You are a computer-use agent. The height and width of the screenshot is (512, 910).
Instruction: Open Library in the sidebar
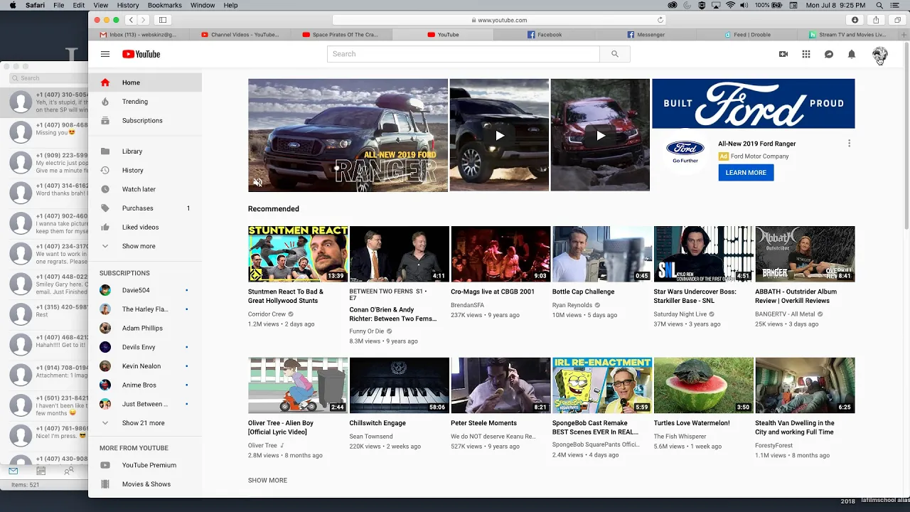point(145,151)
